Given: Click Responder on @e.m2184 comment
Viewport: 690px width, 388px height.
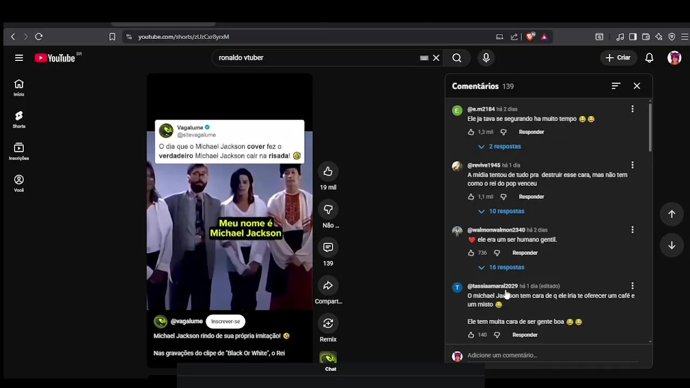Looking at the screenshot, I should point(532,132).
